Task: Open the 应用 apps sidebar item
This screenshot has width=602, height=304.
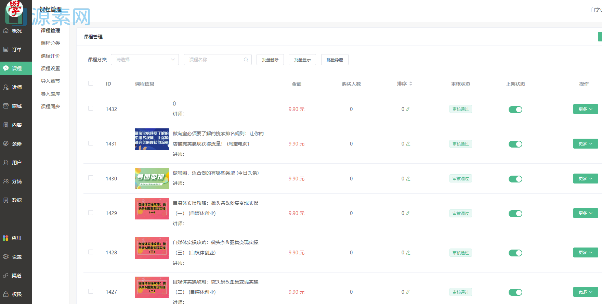Action: [x=16, y=238]
